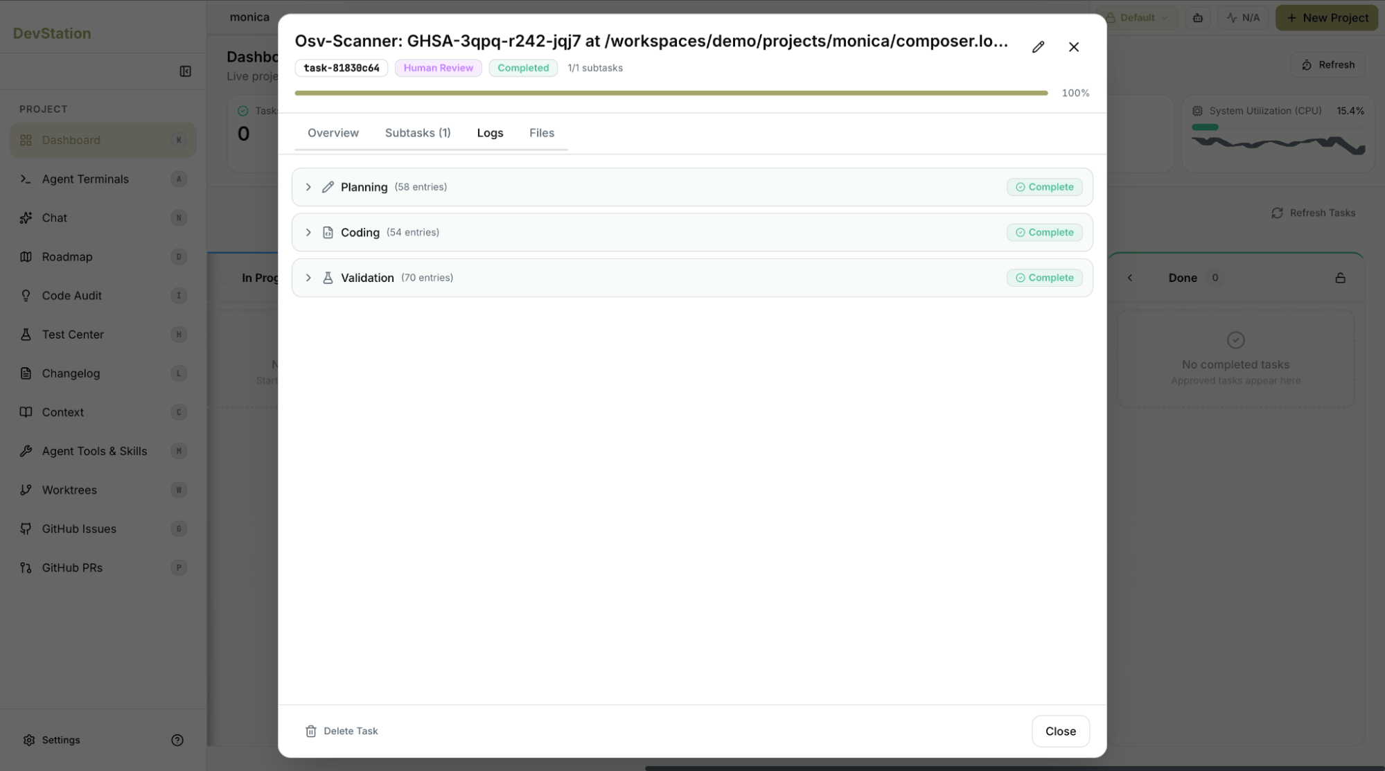Viewport: 1385px width, 771px height.
Task: Click the (58 entries) label
Action: pyautogui.click(x=421, y=187)
